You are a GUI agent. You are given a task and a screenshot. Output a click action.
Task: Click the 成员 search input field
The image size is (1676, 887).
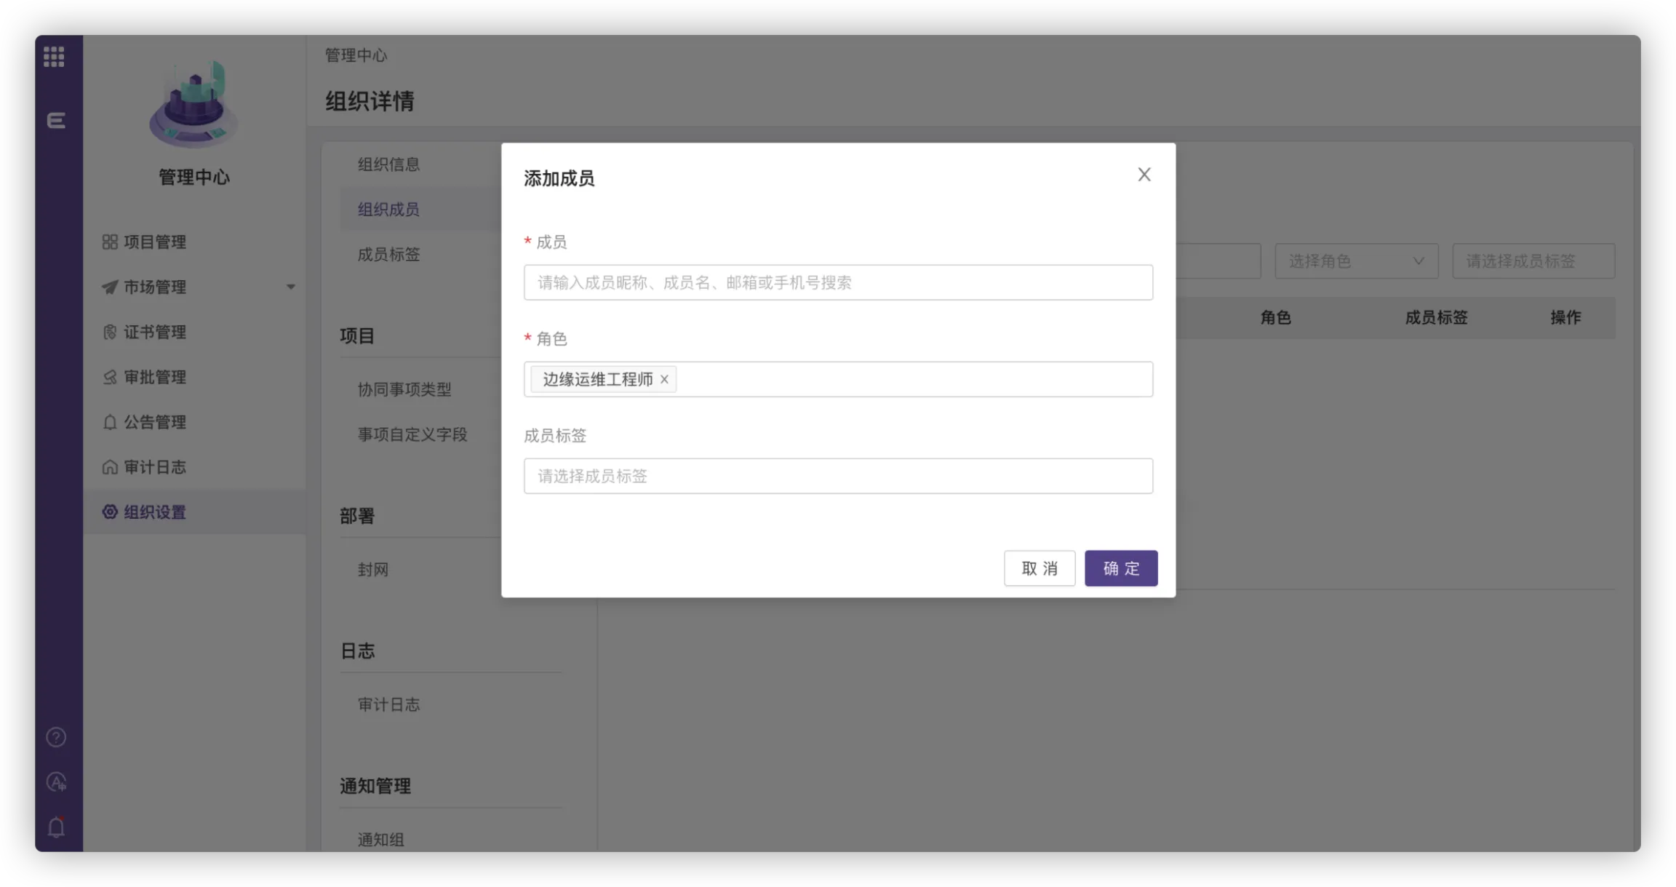tap(838, 282)
